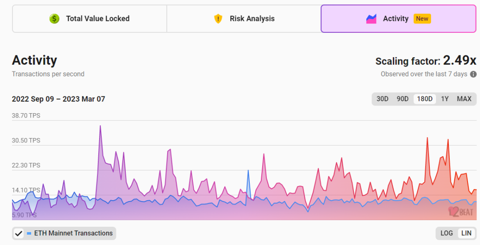
Task: Click the pink-blue Activity chart icon
Action: point(371,19)
